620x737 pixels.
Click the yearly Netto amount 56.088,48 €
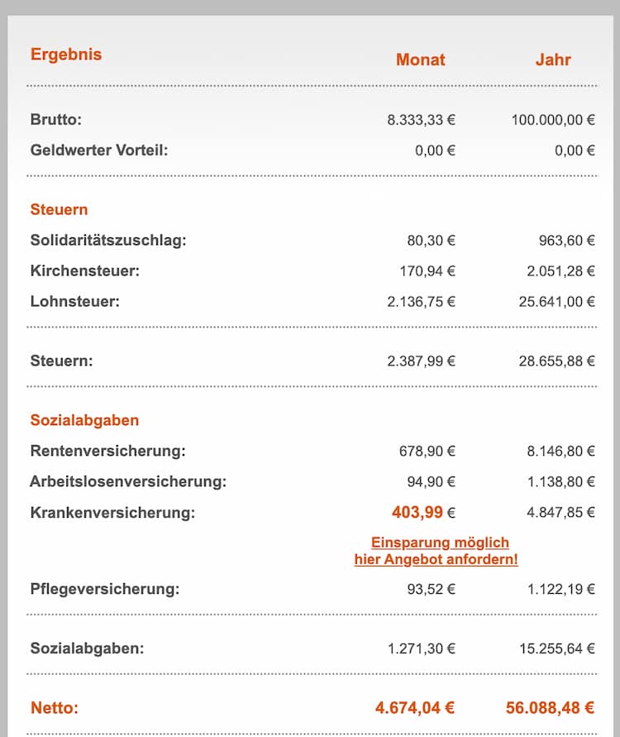(x=550, y=708)
